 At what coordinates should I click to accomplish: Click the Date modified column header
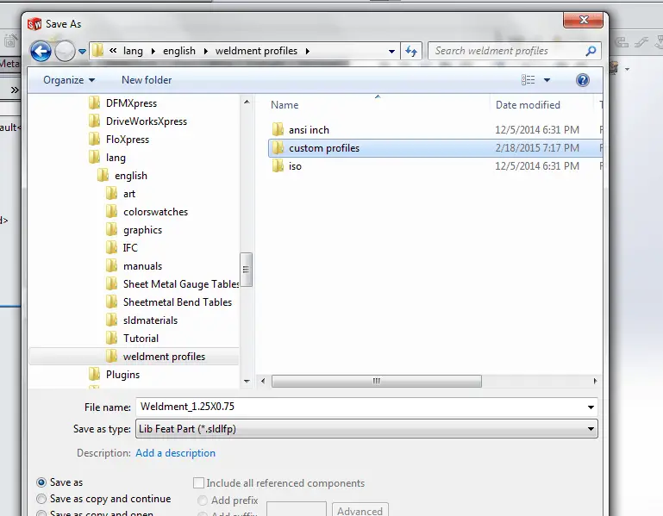pyautogui.click(x=528, y=105)
